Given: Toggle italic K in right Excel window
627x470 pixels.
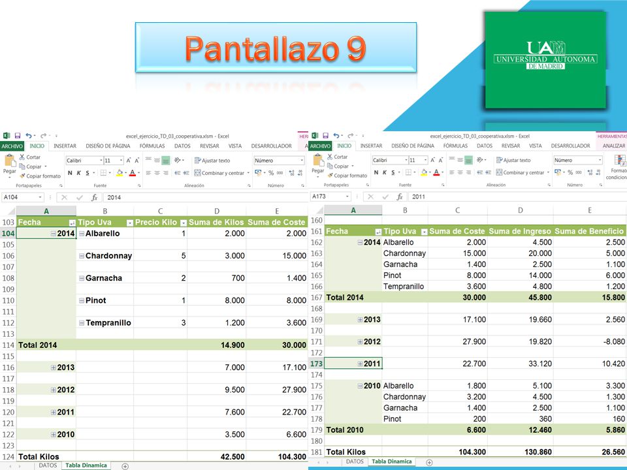Looking at the screenshot, I should click(x=384, y=172).
